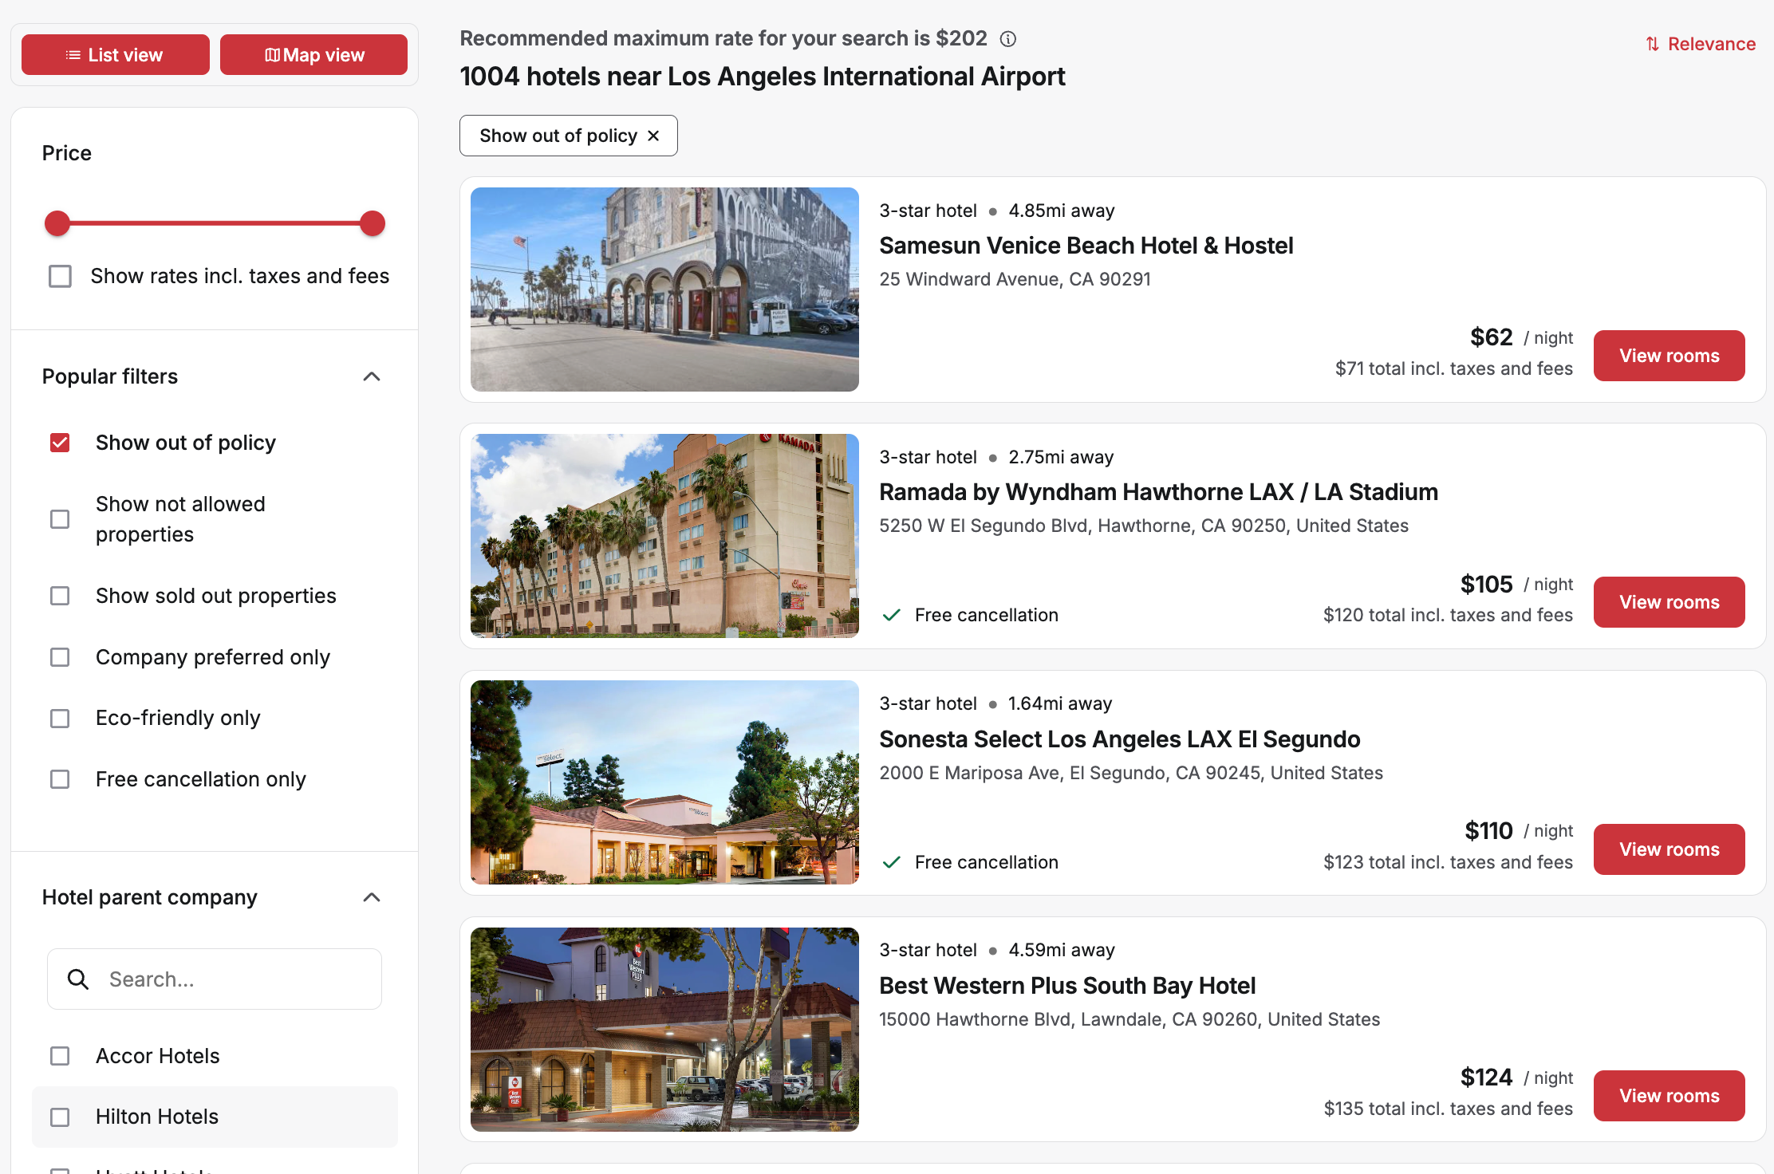Toggle Show rates incl. taxes and fees checkbox
Screen dimensions: 1774x1174
click(x=60, y=276)
